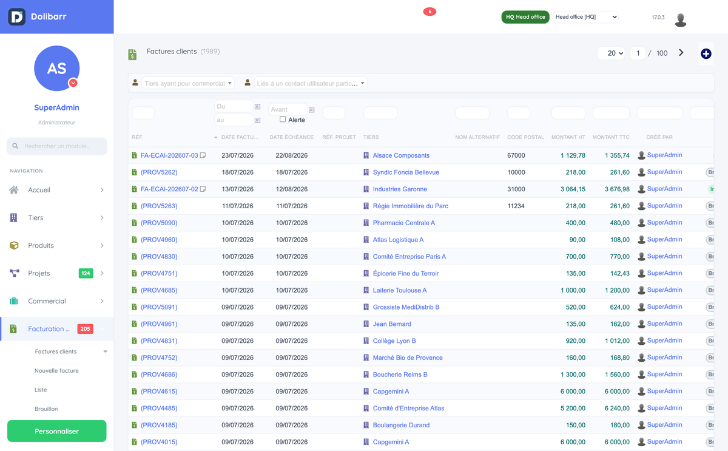Open the Commercial menu label
The image size is (728, 451).
(47, 301)
